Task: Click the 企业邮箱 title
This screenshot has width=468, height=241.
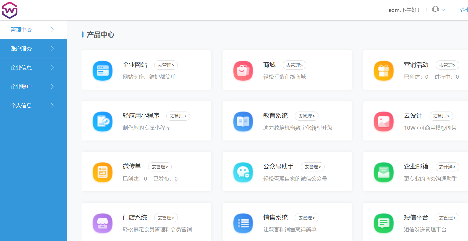Action: pos(416,166)
